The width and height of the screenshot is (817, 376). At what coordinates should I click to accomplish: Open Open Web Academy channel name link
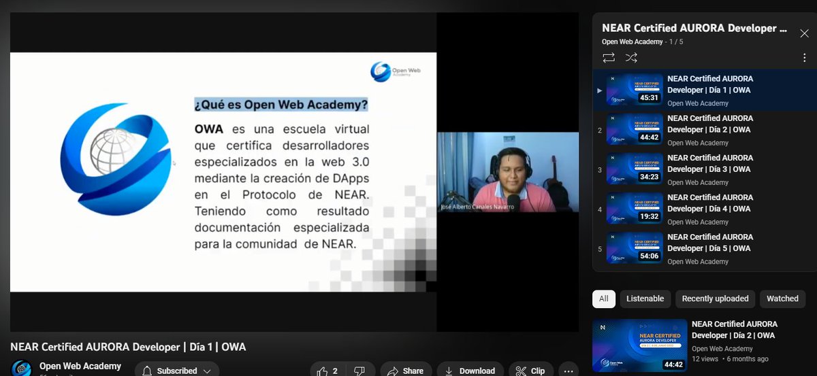[80, 366]
